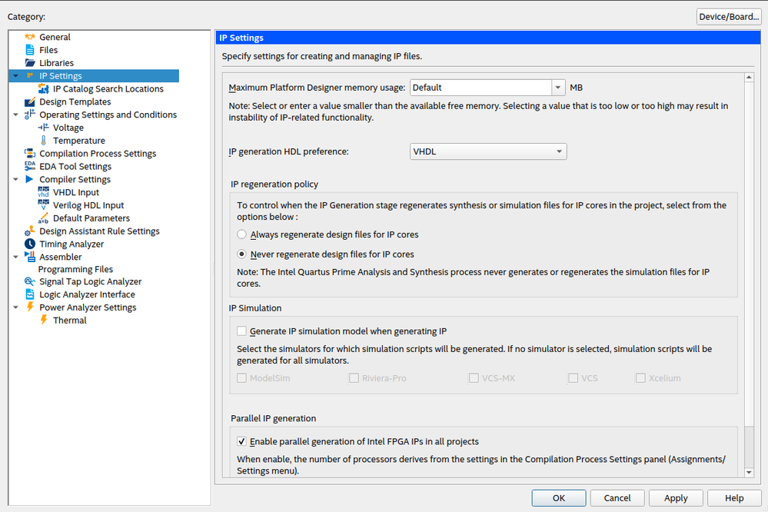
Task: Open the Logic Analyzer Interface category
Action: [x=87, y=294]
